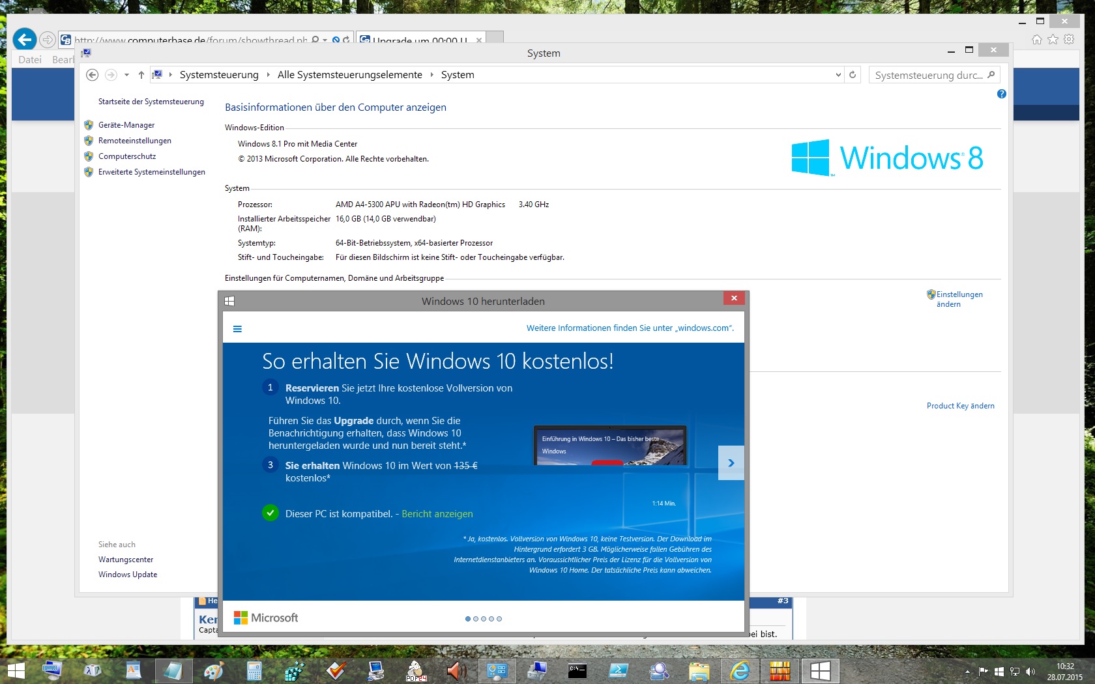The height and width of the screenshot is (684, 1095).
Task: Open recent locations dropdown arrow
Action: pos(126,75)
